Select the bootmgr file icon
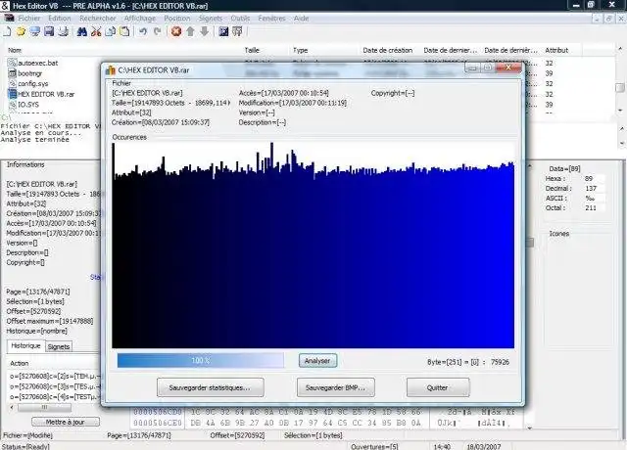The image size is (627, 450). pyautogui.click(x=12, y=73)
